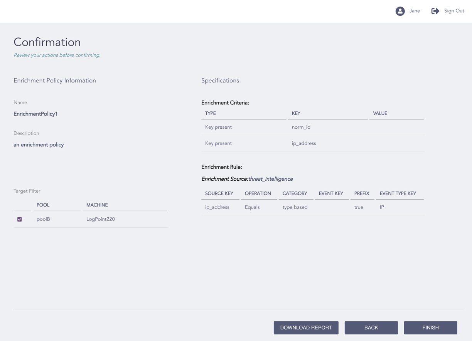Click the VALUE column header
The width and height of the screenshot is (472, 341).
380,113
